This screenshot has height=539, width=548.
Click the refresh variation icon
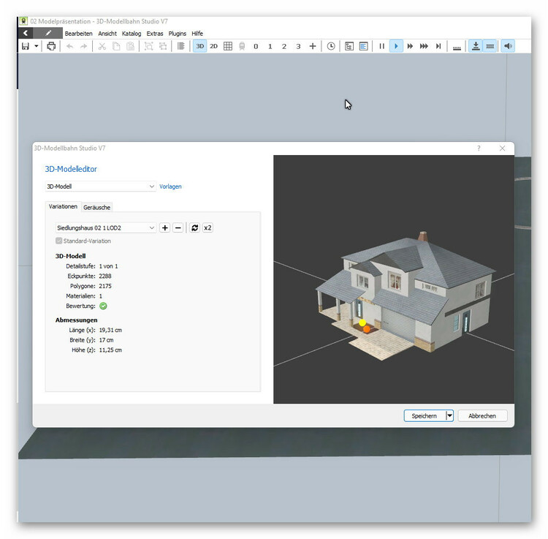coord(194,228)
